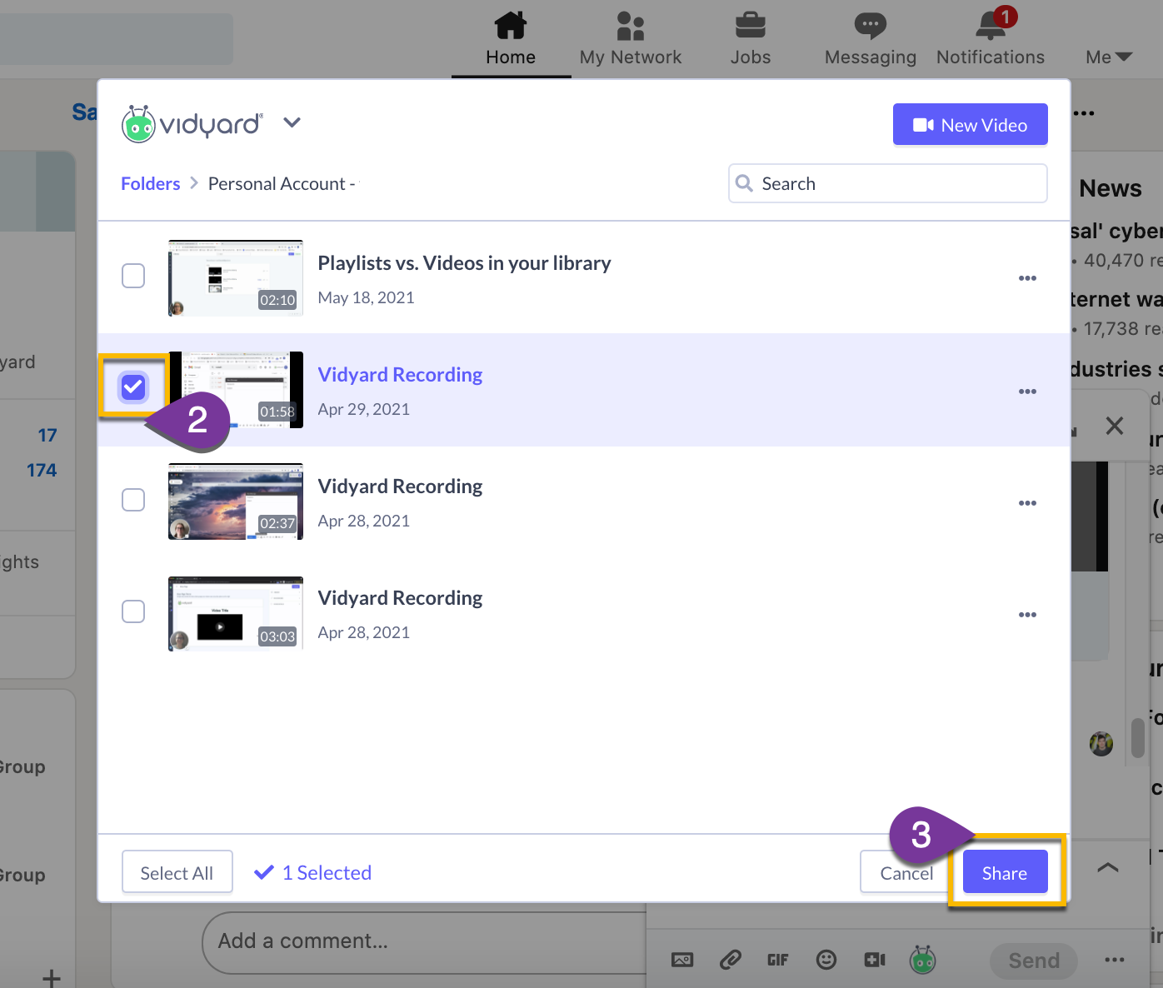
Task: Click the Notifications bell icon
Action: (x=991, y=26)
